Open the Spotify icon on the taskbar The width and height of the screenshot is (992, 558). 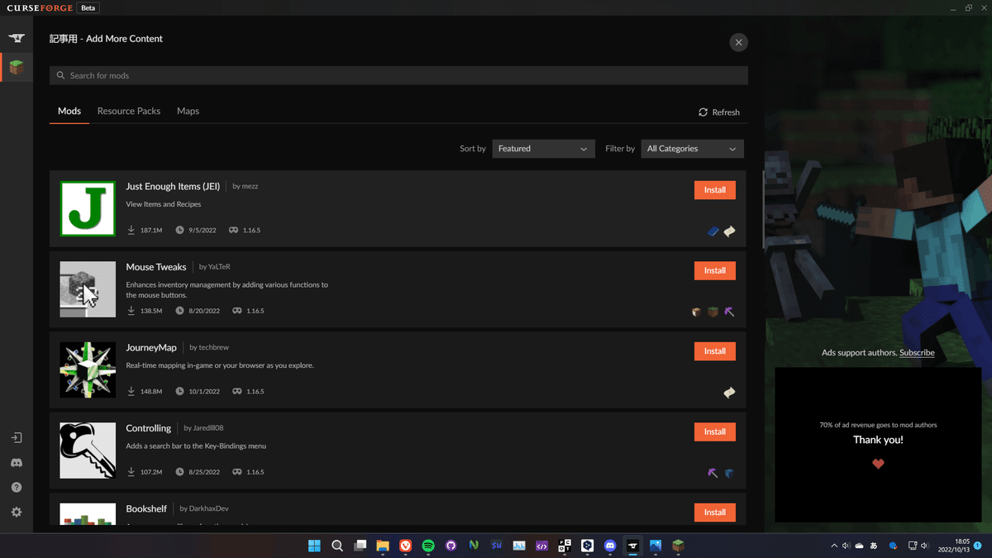point(428,546)
